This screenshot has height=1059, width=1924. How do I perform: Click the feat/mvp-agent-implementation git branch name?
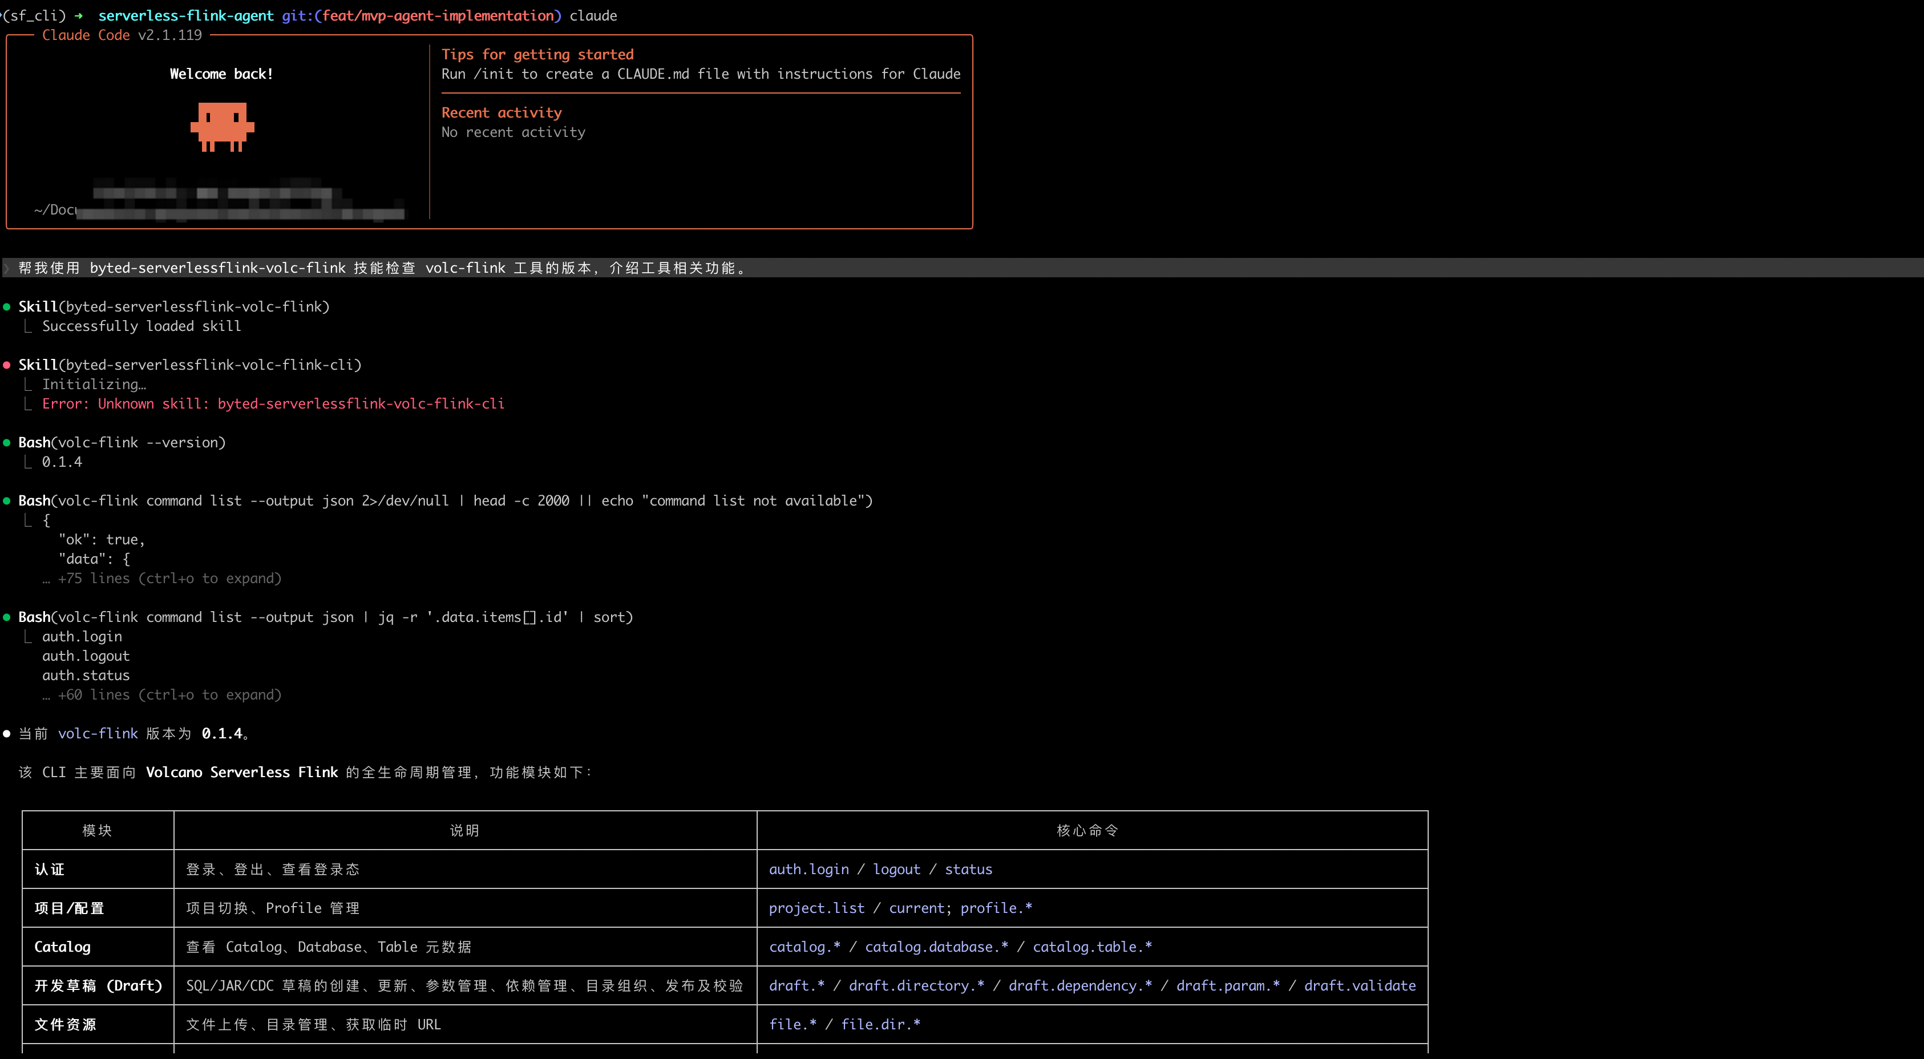[437, 15]
